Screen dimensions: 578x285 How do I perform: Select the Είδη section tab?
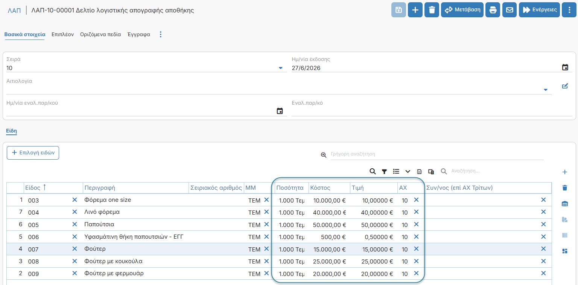click(11, 131)
